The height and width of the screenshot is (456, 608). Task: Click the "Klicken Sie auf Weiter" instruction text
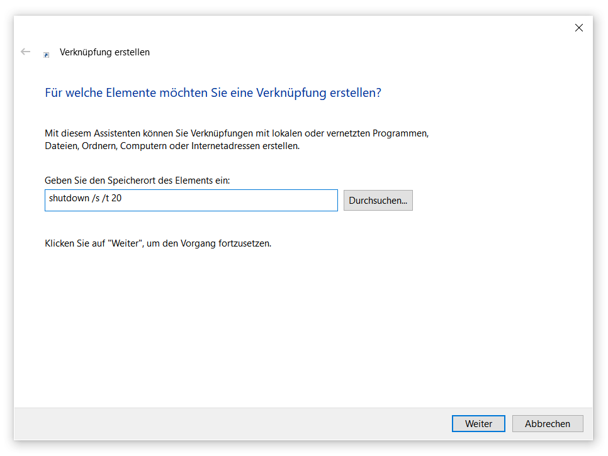158,243
